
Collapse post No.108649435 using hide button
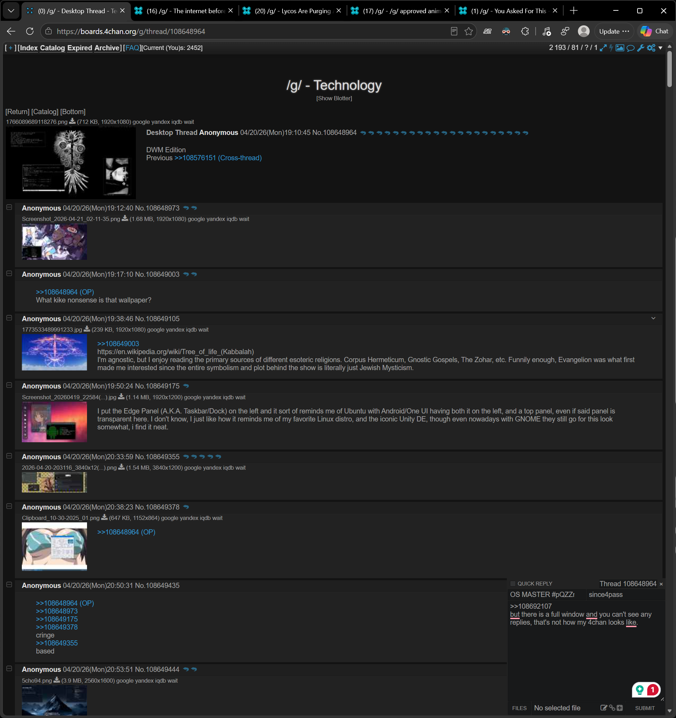(x=9, y=584)
